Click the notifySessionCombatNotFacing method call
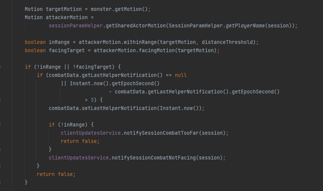 [154, 158]
